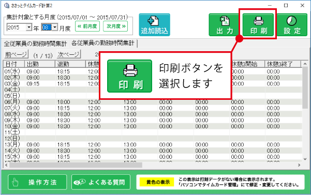Image resolution: width=311 pixels, height=195 pixels.
Task: Click 18:30 退勤 cell in 02(木) row
Action: [x=70, y=78]
